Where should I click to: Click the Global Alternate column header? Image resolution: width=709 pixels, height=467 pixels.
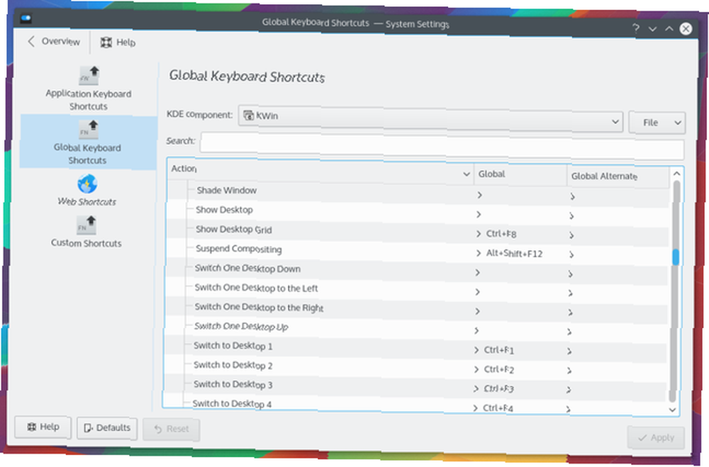(618, 176)
